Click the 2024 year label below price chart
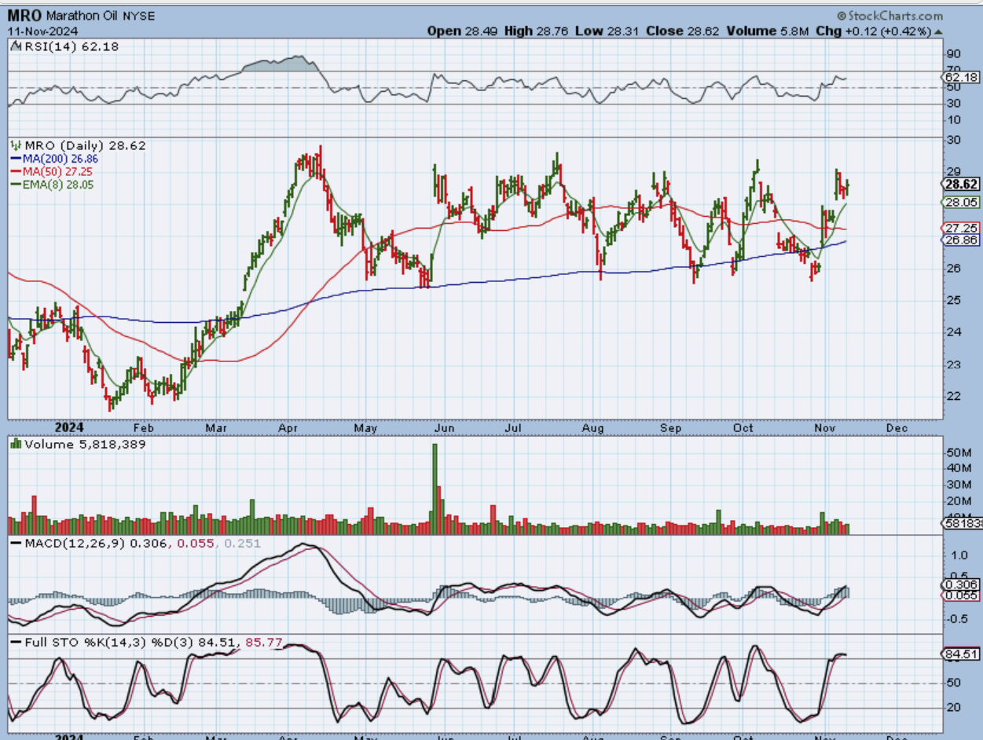Viewport: 983px width, 740px height. (68, 428)
